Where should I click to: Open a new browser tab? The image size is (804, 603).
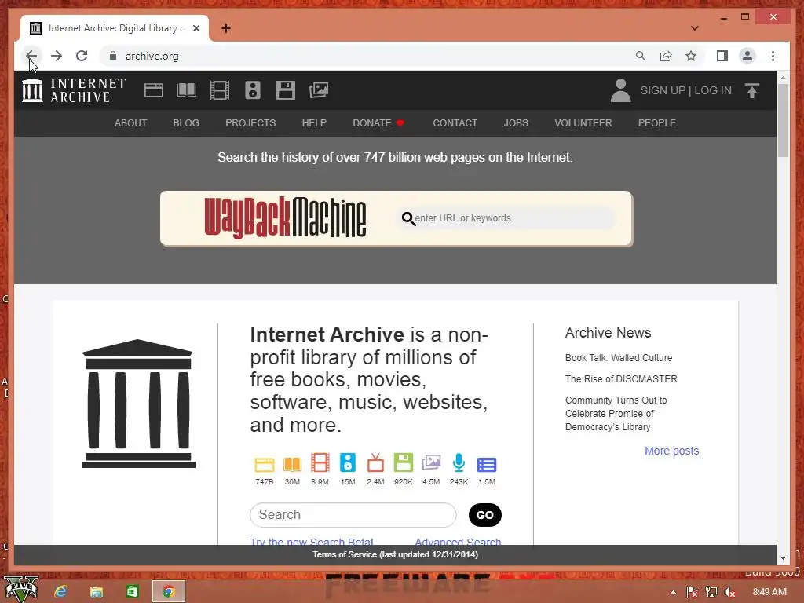[226, 28]
